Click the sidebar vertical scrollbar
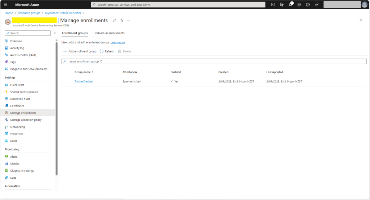Image resolution: width=370 pixels, height=200 pixels. tap(56, 108)
